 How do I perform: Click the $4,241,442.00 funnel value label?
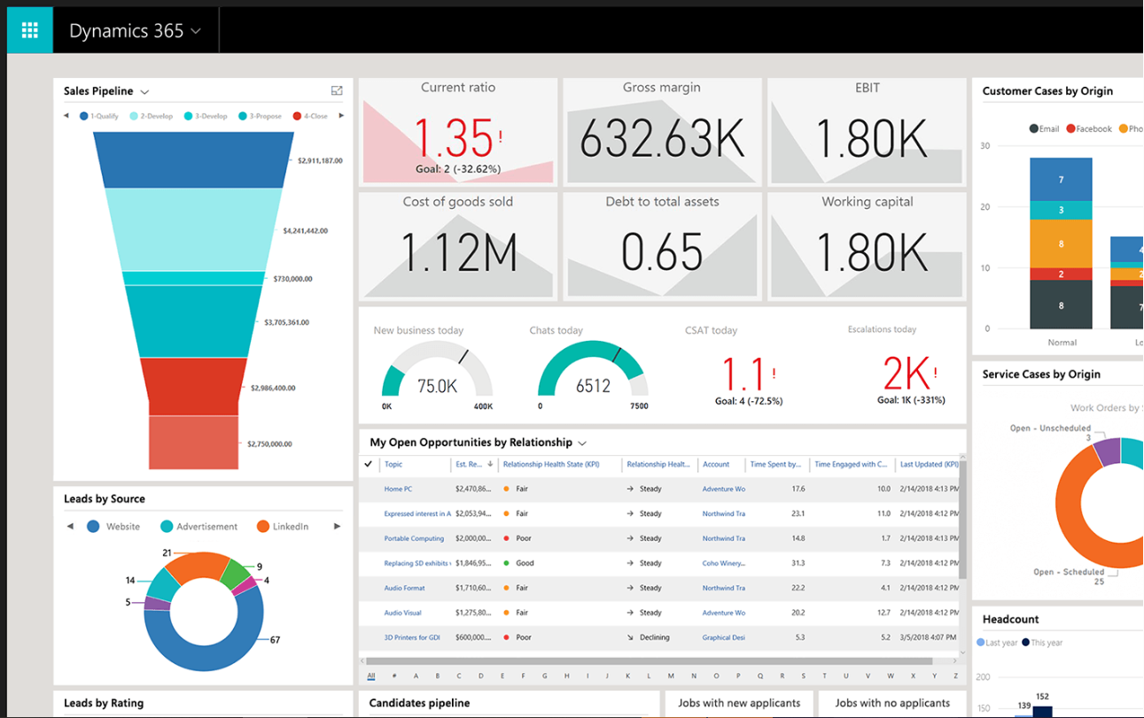(305, 231)
